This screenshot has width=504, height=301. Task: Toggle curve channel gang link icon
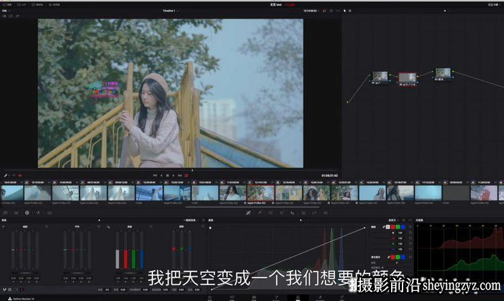click(x=384, y=227)
